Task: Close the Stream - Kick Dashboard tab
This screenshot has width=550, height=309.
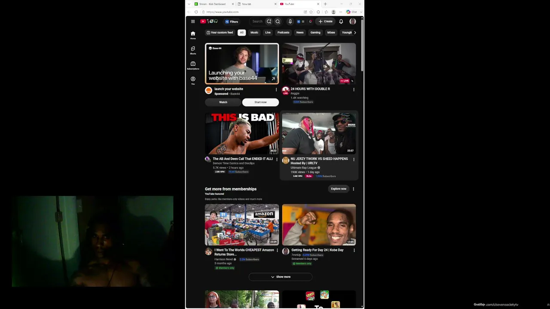Action: (x=233, y=4)
